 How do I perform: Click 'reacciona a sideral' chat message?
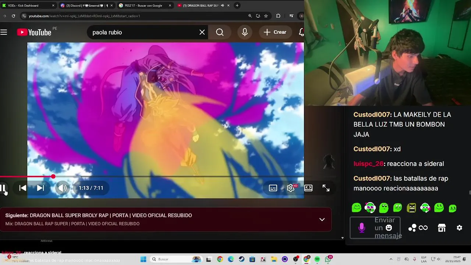415,164
